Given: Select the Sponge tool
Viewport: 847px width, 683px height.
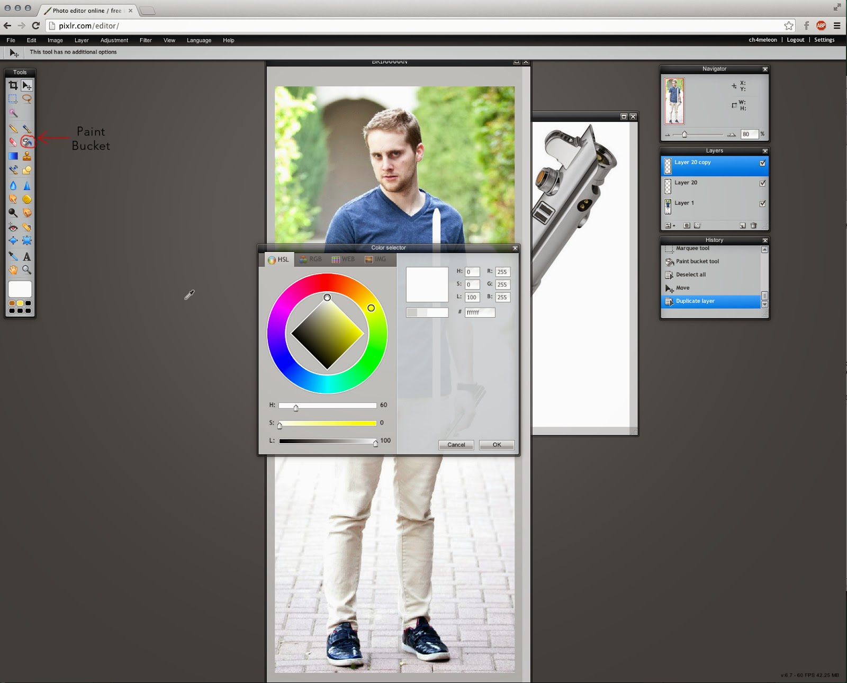Looking at the screenshot, I should point(27,199).
